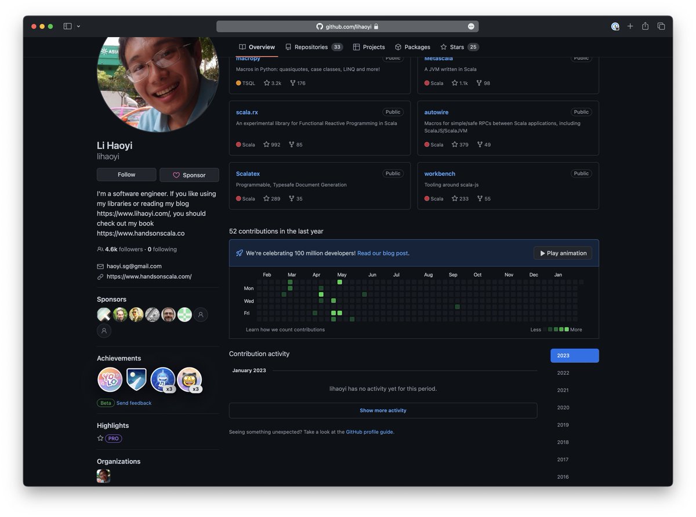Click workbench fork count 55
The height and width of the screenshot is (517, 696).
(x=484, y=198)
